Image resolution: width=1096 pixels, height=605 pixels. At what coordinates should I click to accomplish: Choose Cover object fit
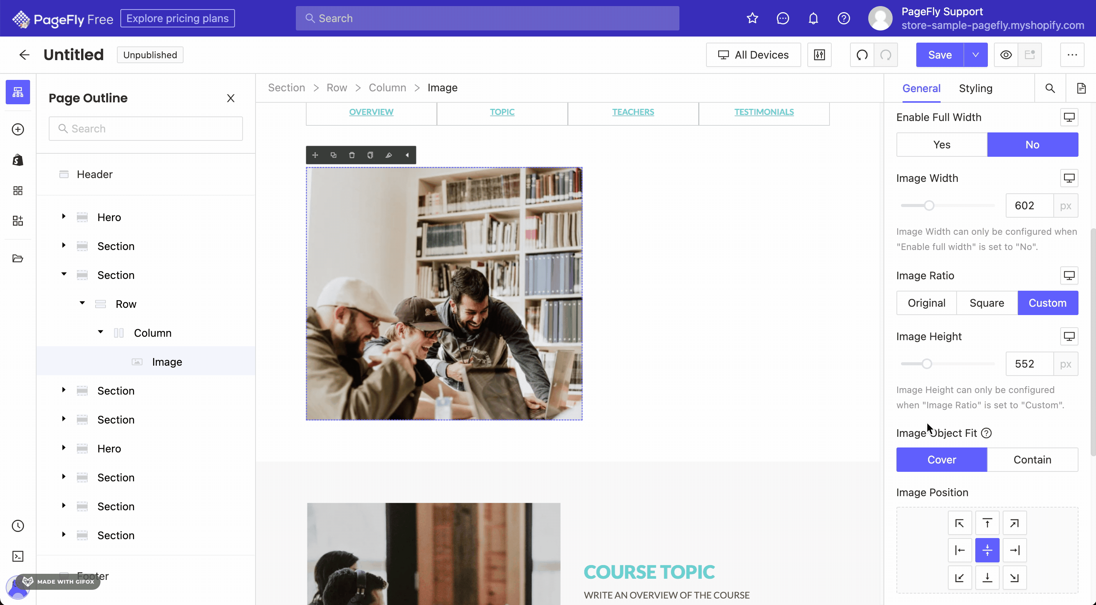click(941, 460)
